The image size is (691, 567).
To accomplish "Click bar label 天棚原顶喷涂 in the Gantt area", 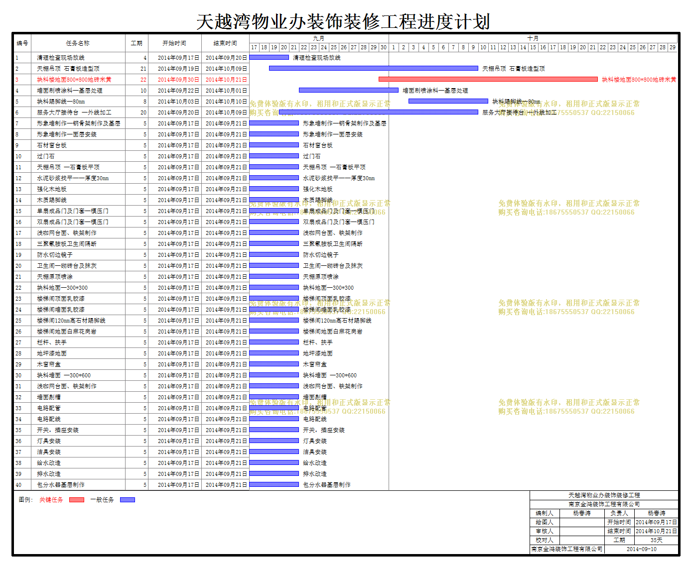I will 321,277.
